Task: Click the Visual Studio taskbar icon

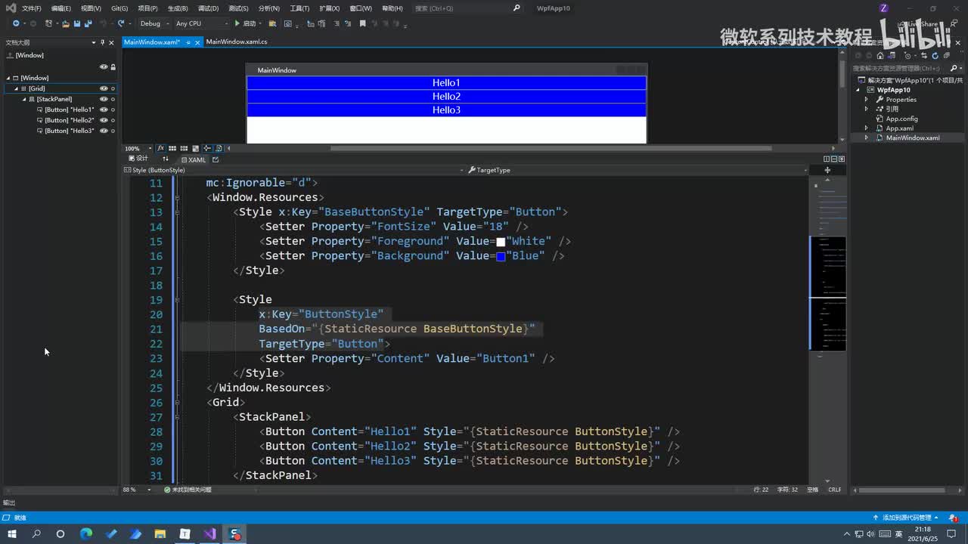Action: [x=209, y=533]
